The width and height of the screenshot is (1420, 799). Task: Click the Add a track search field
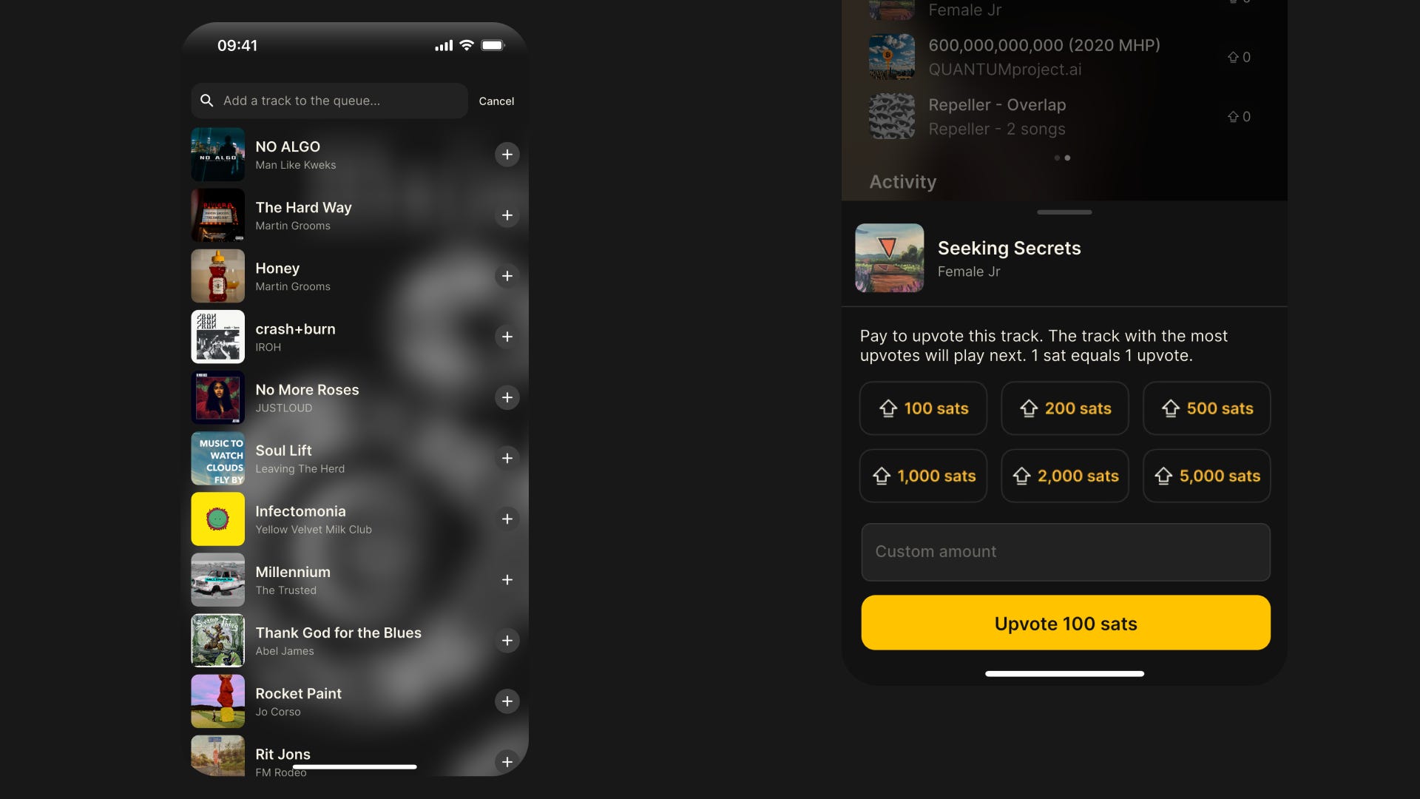329,101
